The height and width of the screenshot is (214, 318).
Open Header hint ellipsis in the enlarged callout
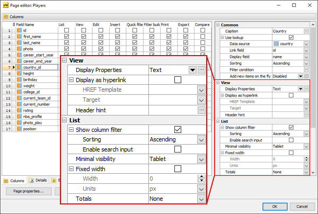click(201, 110)
